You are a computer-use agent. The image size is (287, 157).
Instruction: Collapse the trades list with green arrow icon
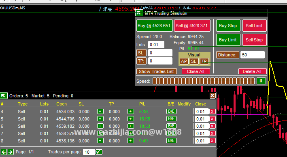coord(4,96)
